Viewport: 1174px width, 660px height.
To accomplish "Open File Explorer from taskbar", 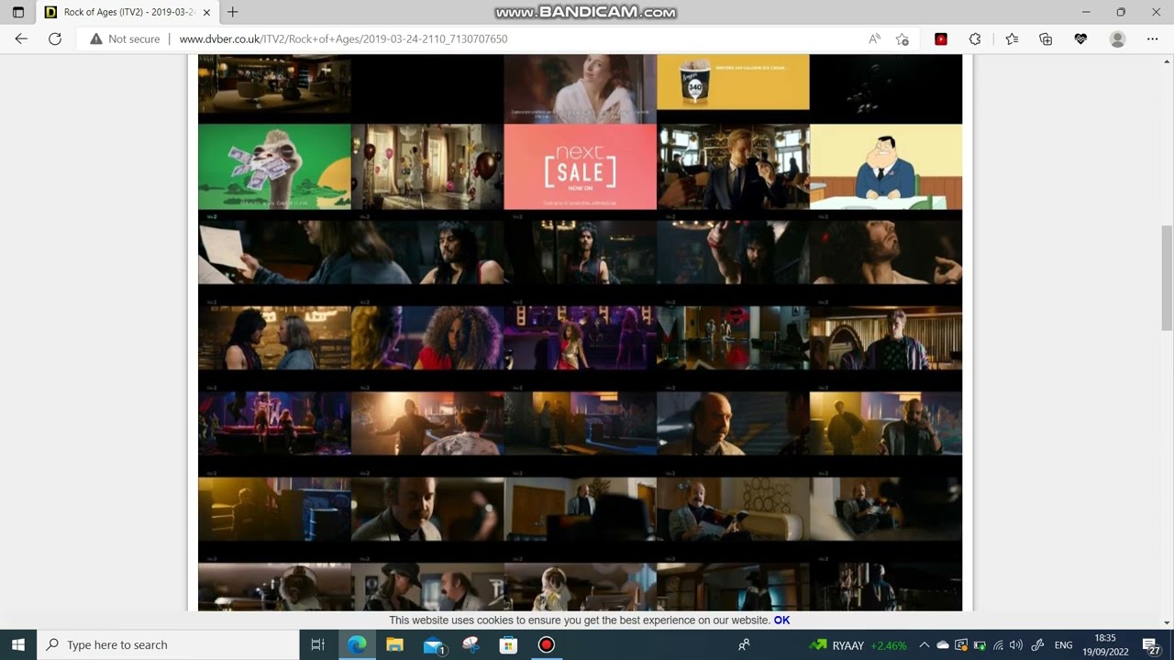I will [394, 644].
